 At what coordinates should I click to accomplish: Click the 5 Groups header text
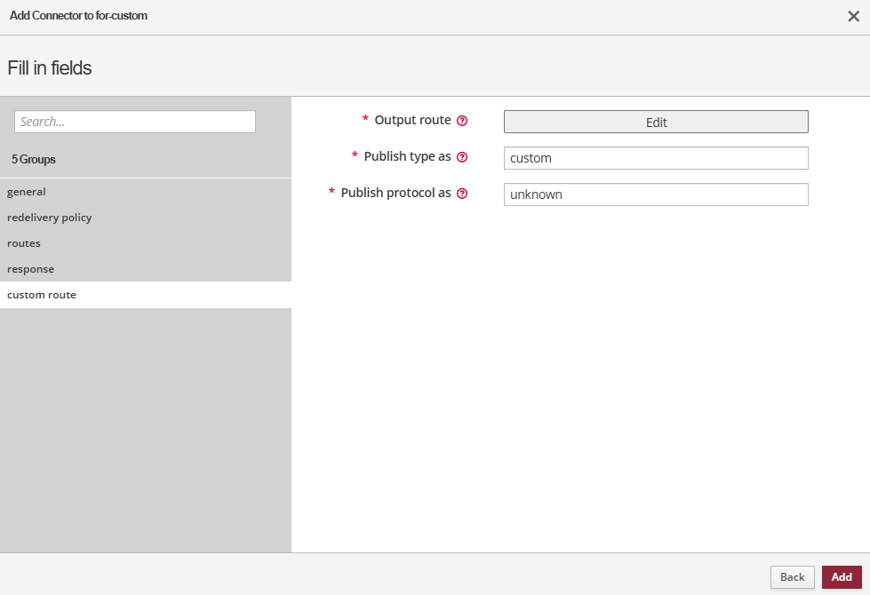point(34,160)
